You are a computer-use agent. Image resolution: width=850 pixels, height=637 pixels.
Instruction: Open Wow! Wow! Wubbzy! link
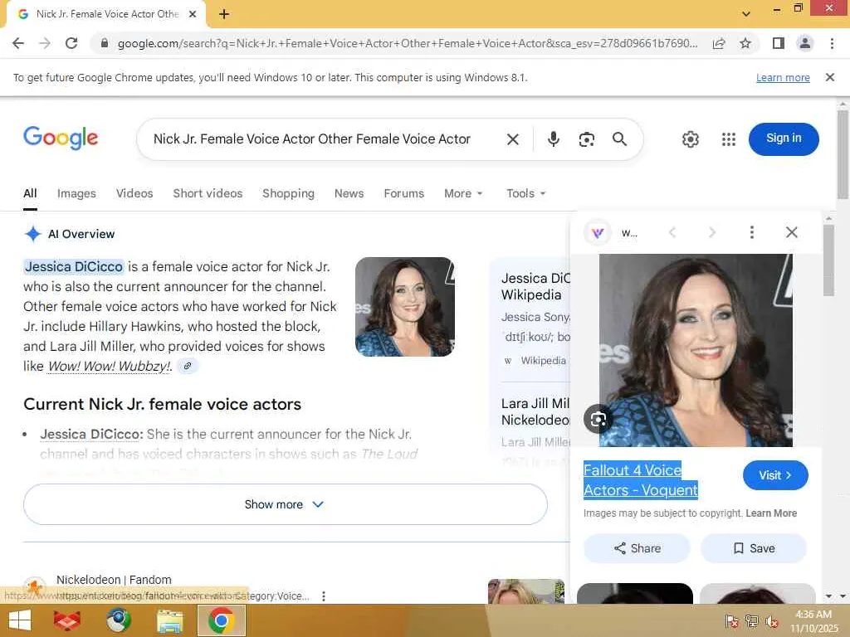[x=109, y=366]
